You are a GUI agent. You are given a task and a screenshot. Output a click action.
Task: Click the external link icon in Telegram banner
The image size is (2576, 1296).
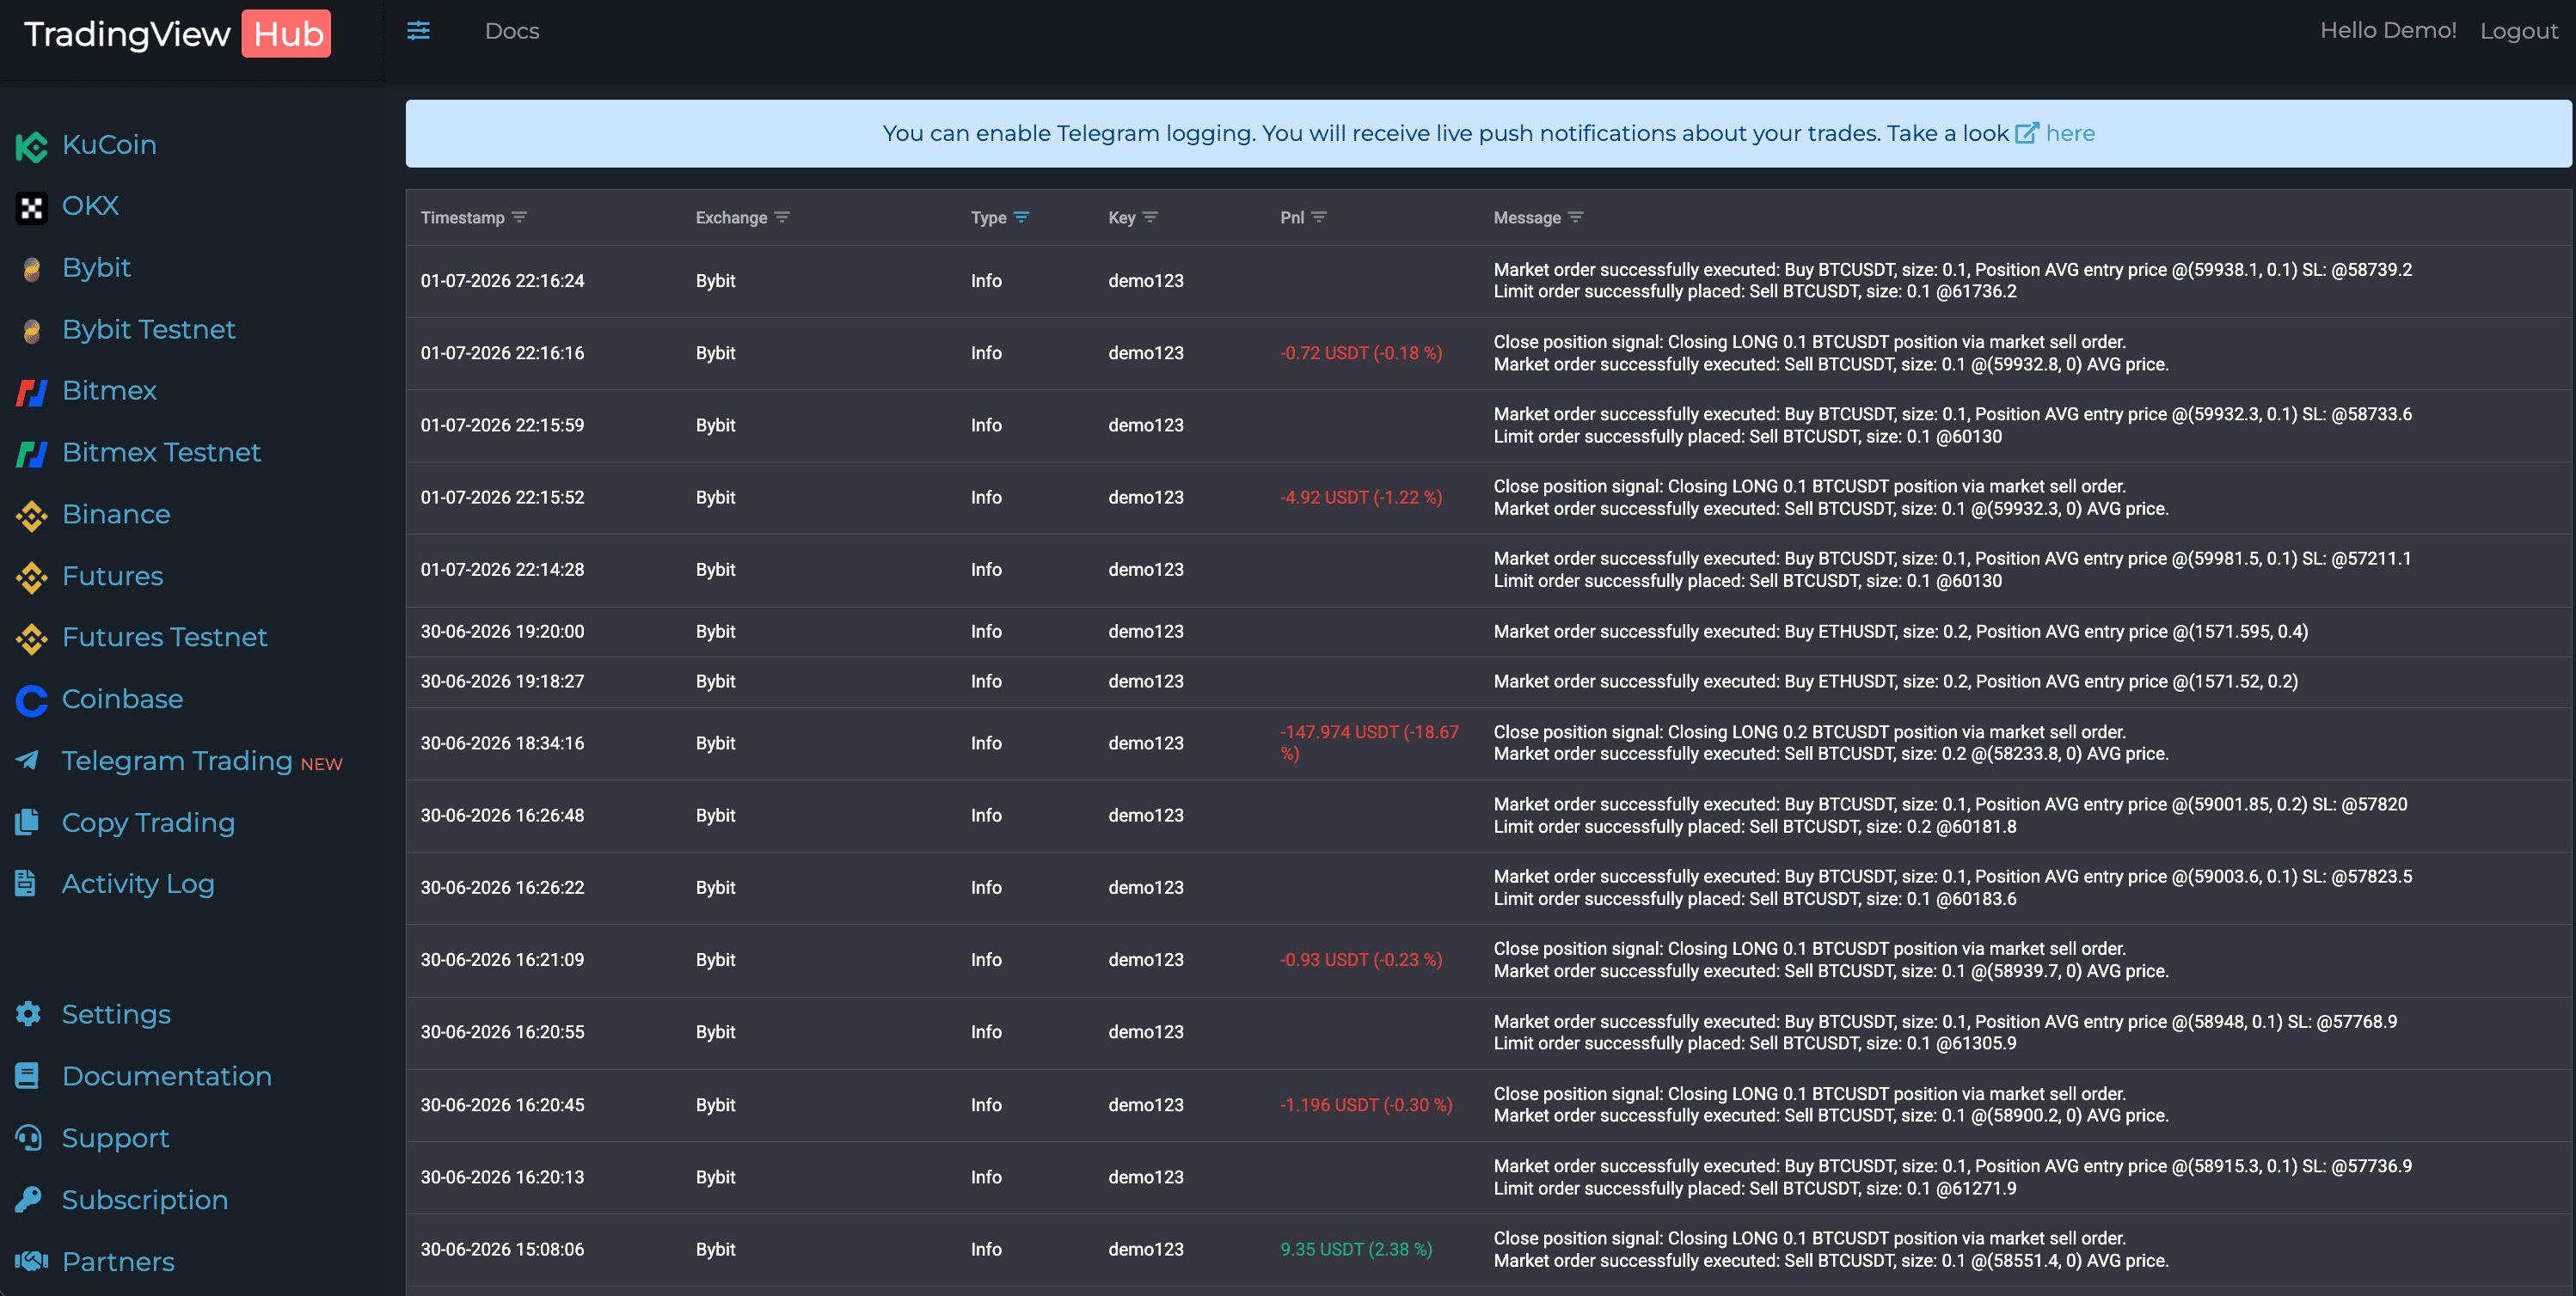[x=2027, y=133]
